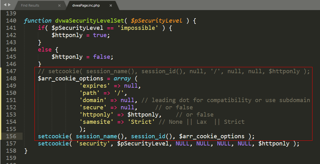Click the $arr_cookie_options variable on line 148

71,79
